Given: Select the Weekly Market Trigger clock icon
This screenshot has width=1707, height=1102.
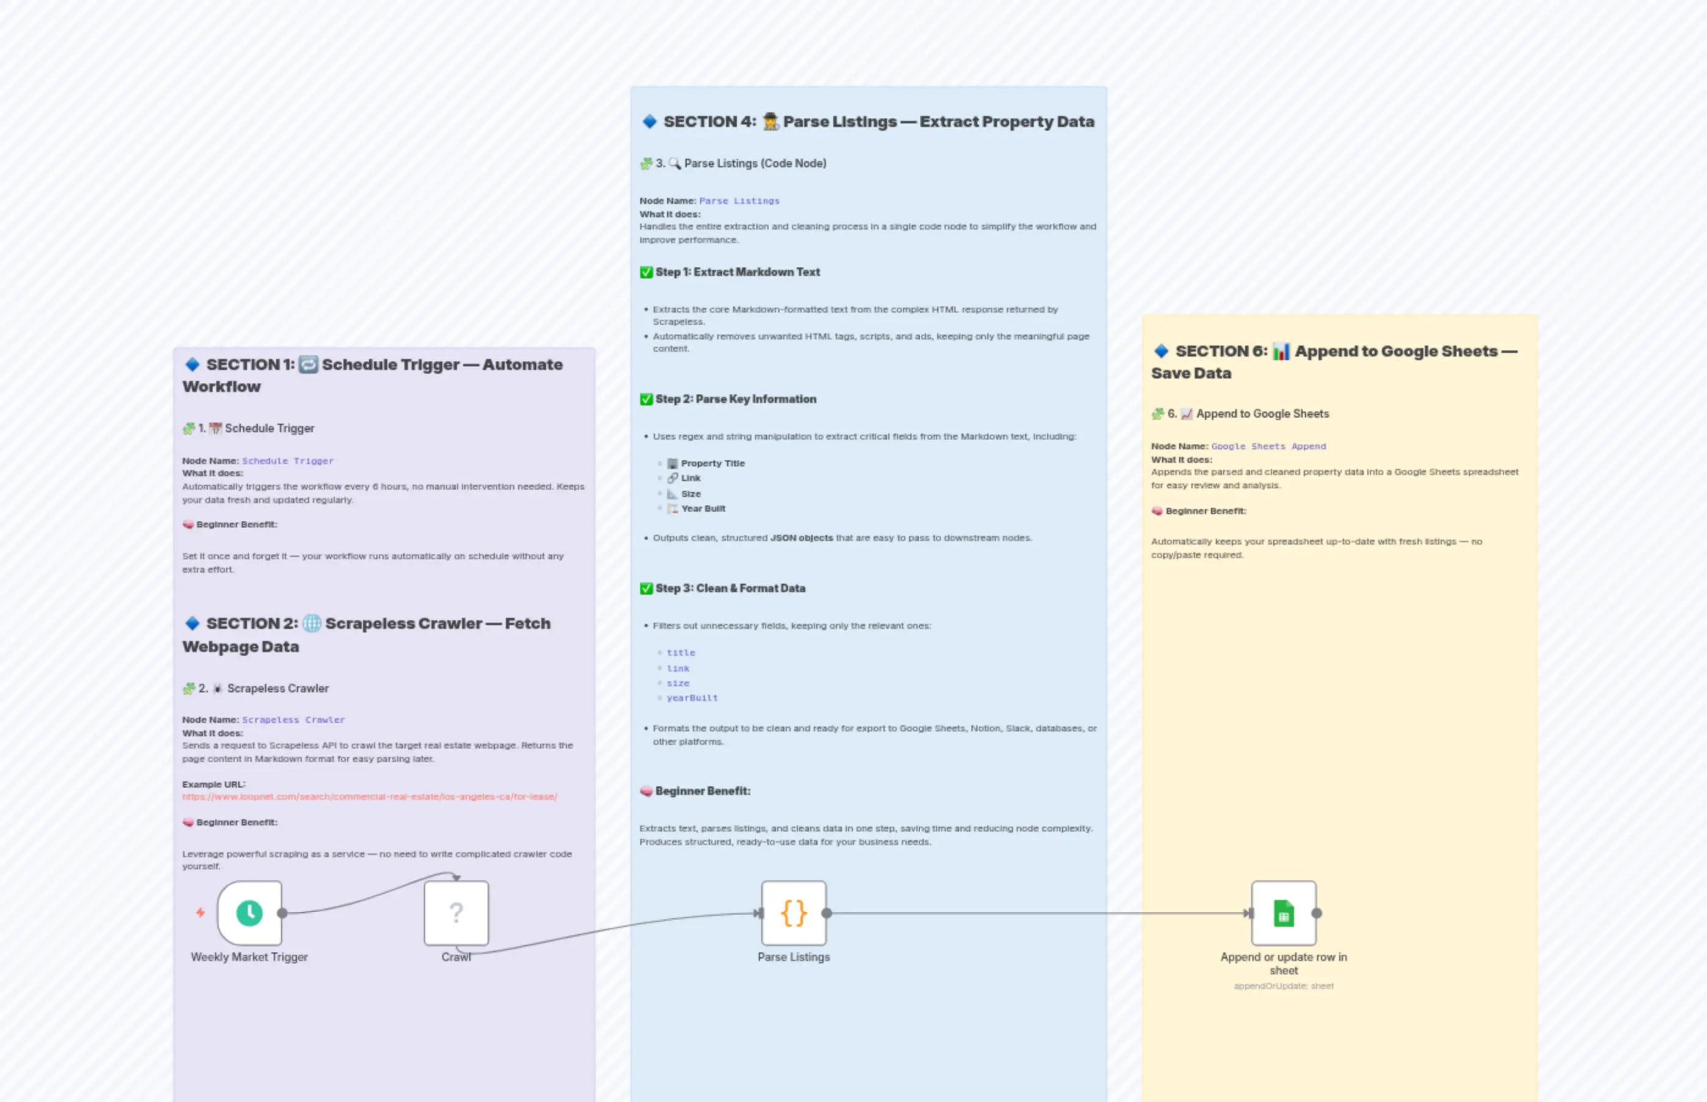Looking at the screenshot, I should 249,913.
